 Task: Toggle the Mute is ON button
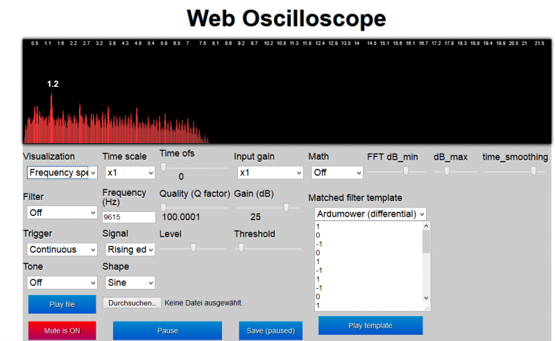click(x=62, y=331)
